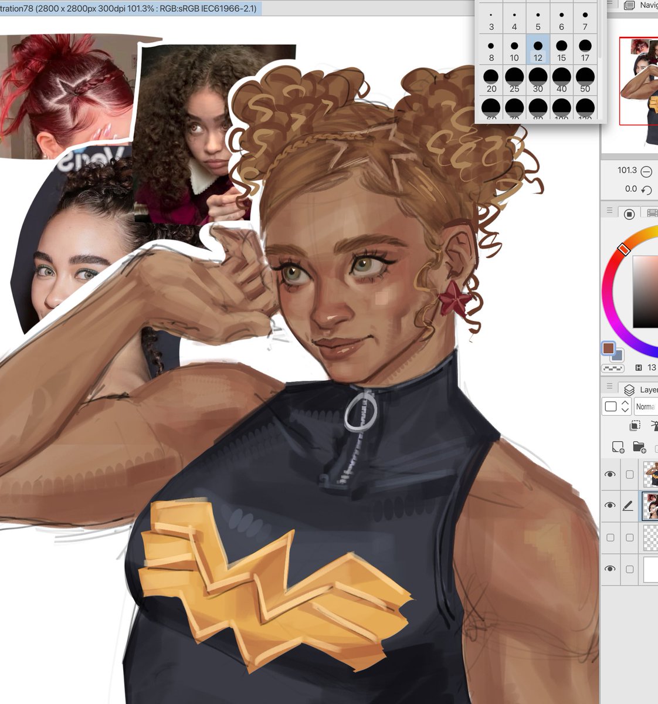The image size is (658, 704).
Task: Click the 0.0 rotation value
Action: tap(630, 189)
